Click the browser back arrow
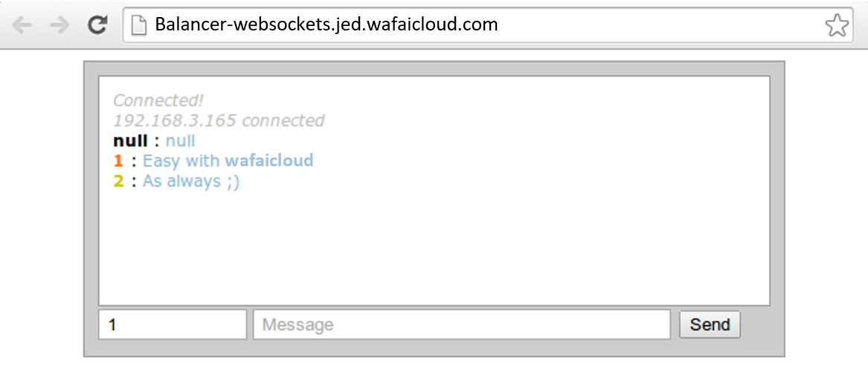This screenshot has width=868, height=366. tap(21, 25)
